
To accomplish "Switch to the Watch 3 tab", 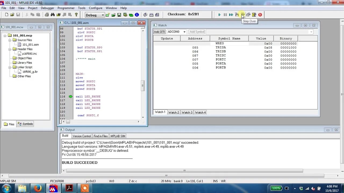I will 187,112.
